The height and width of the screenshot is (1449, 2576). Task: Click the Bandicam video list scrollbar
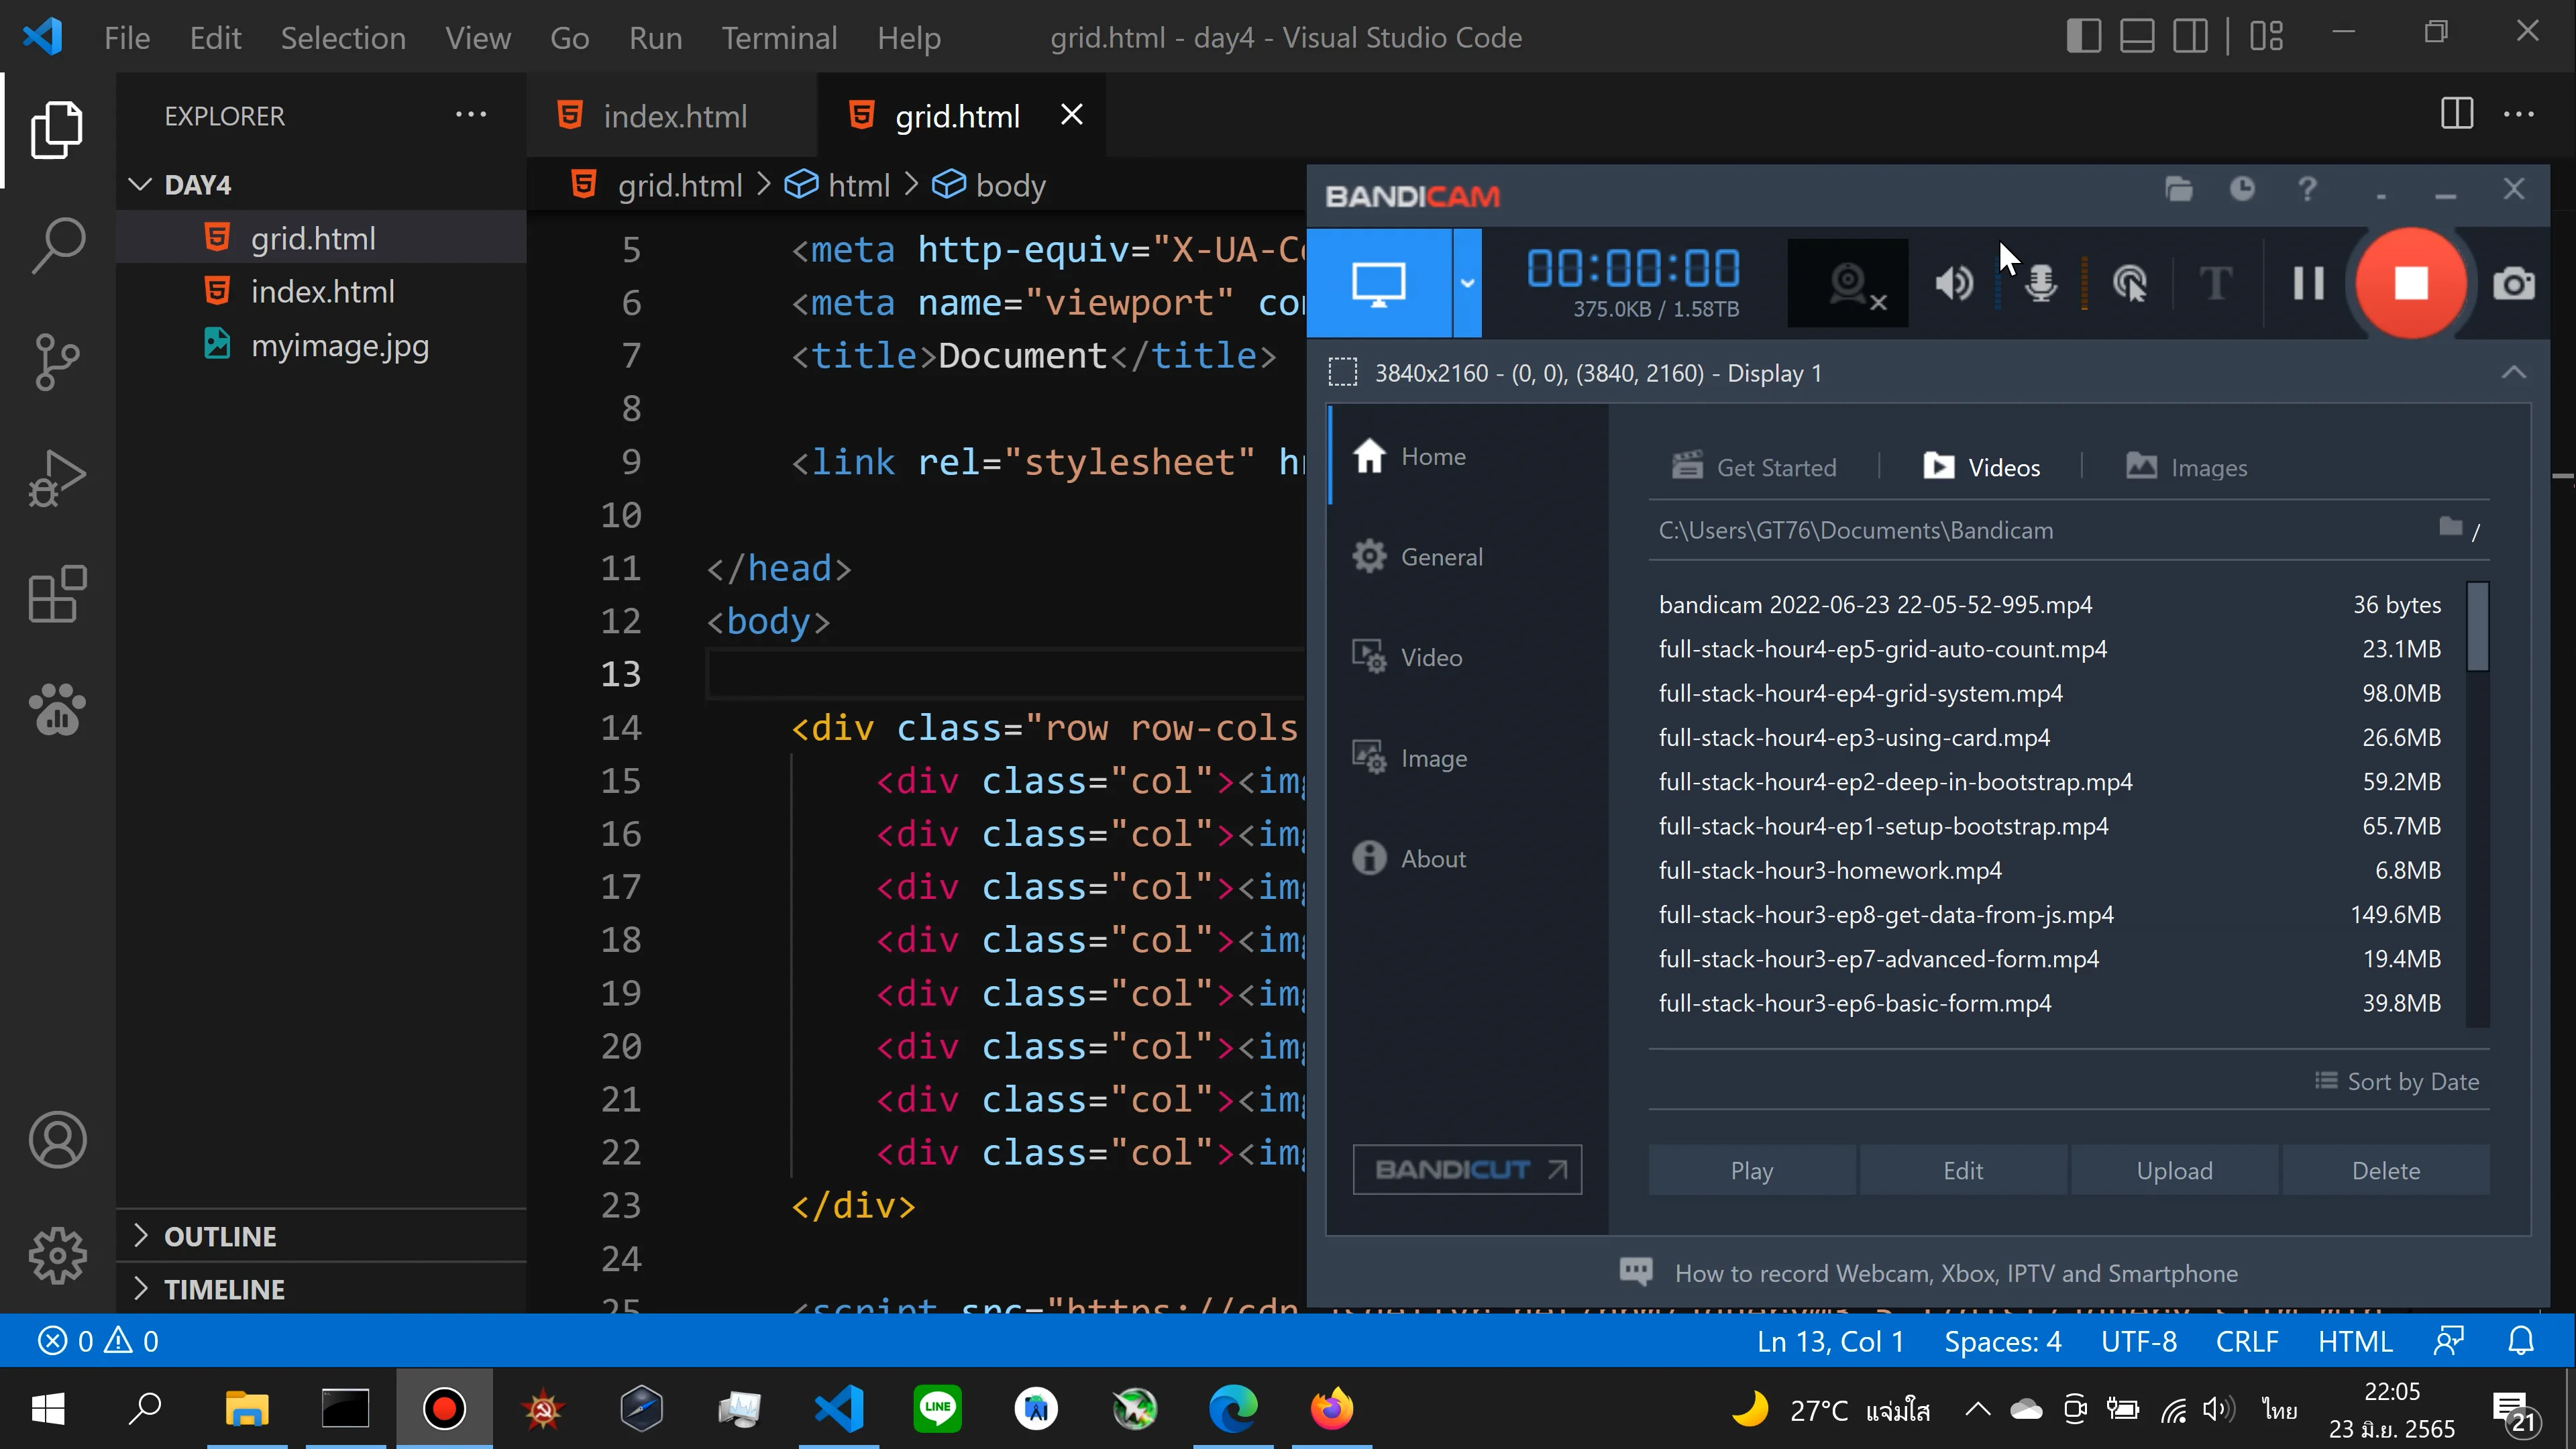coord(2477,627)
